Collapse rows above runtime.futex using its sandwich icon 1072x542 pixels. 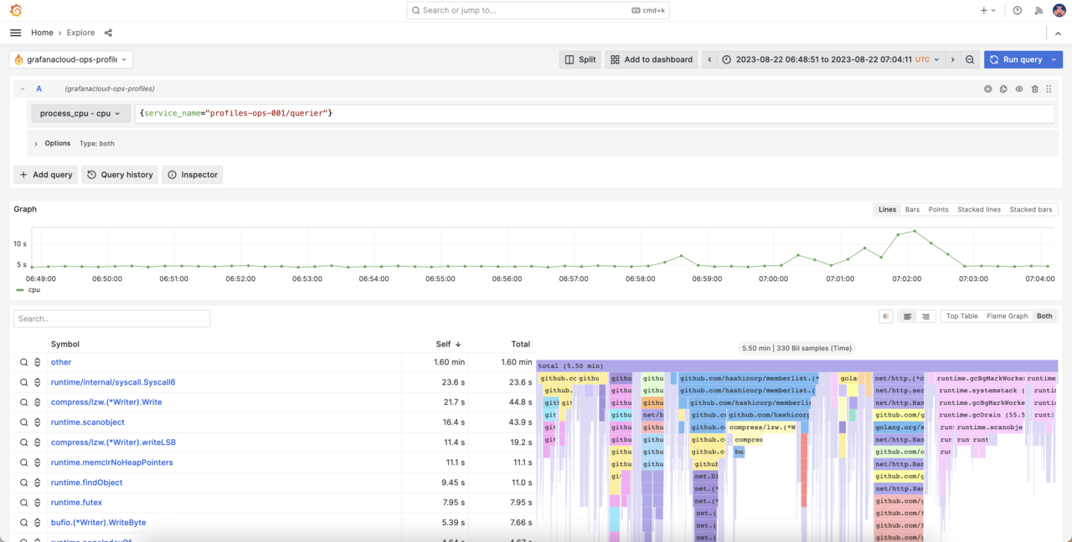38,503
